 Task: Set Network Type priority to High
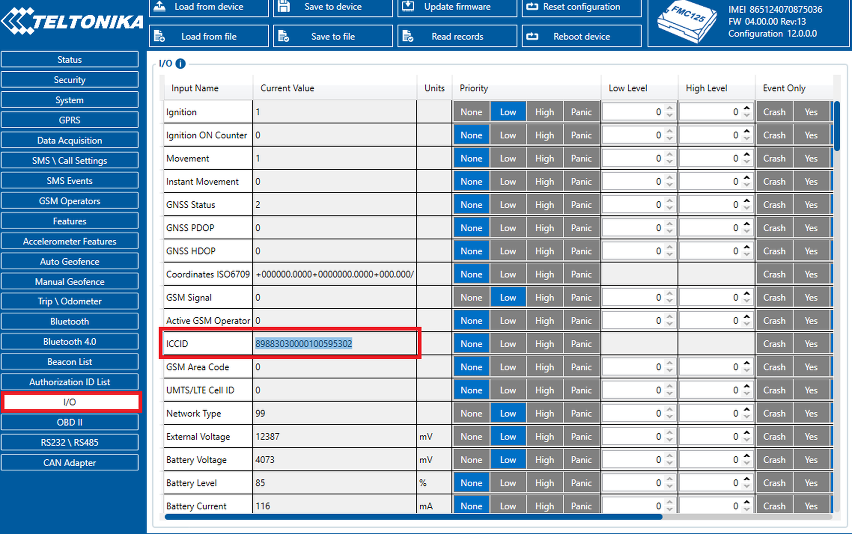point(545,413)
